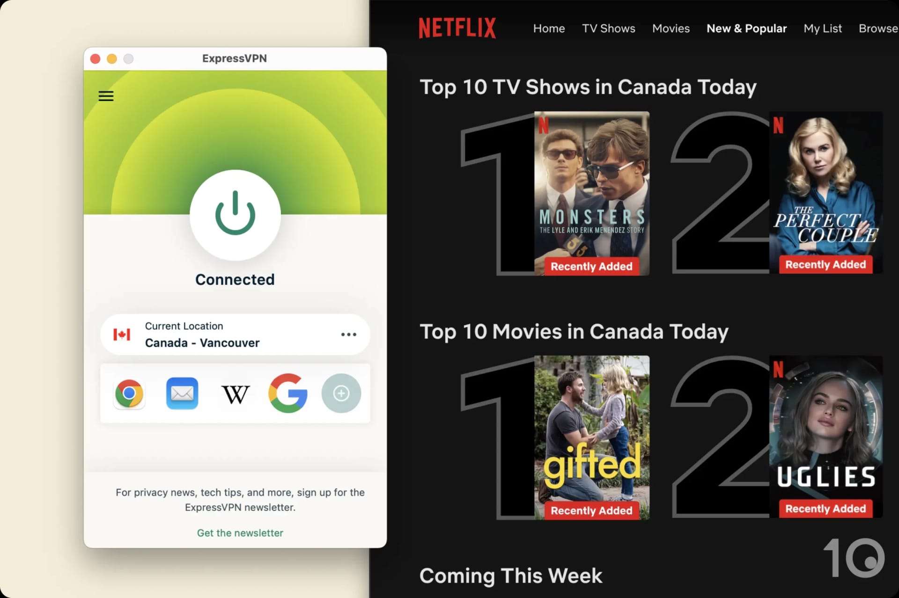Select Netflix Movies menu item
Viewport: 899px width, 598px height.
[x=671, y=28]
